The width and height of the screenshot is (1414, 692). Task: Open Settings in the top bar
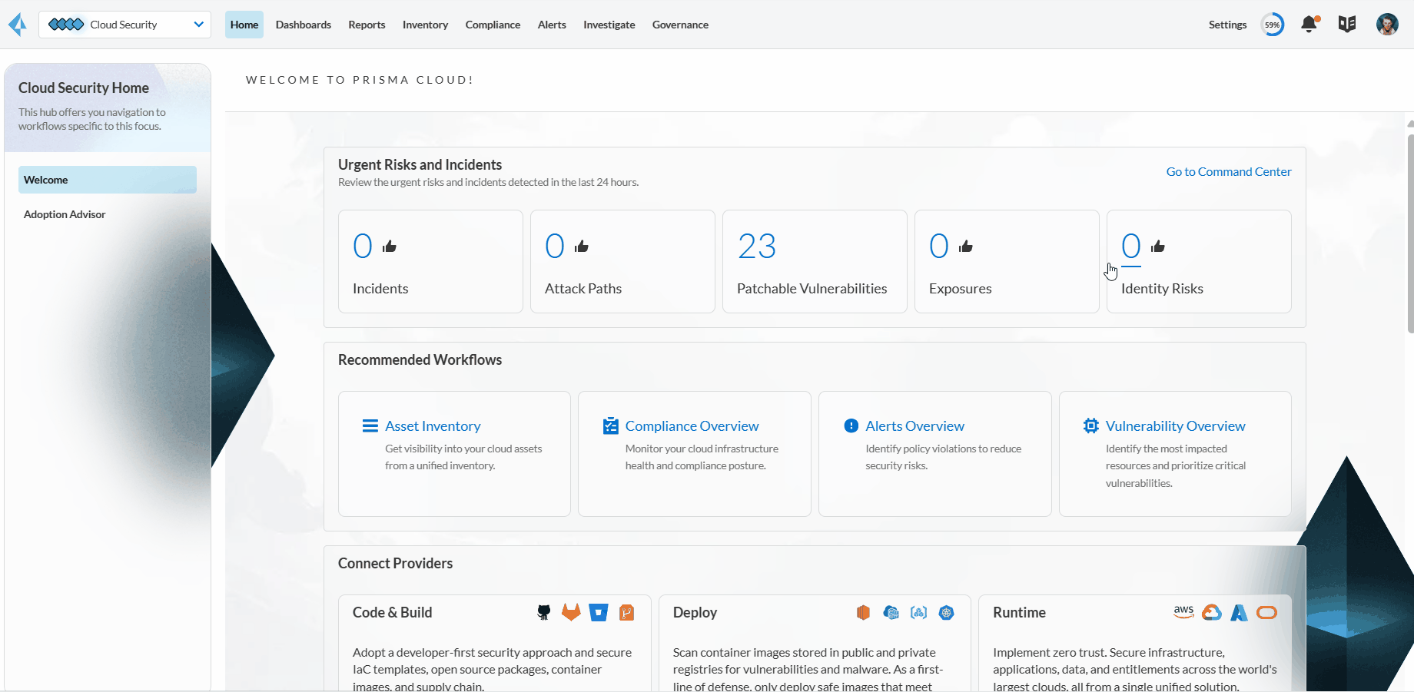1227,25
